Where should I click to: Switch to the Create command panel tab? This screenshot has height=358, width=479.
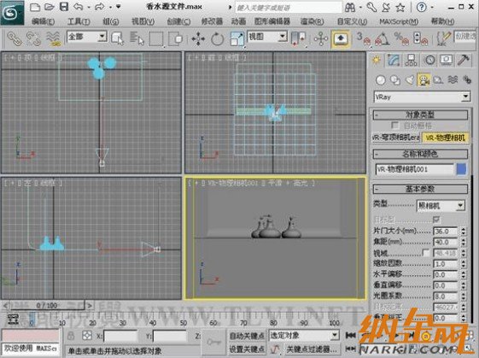point(377,60)
